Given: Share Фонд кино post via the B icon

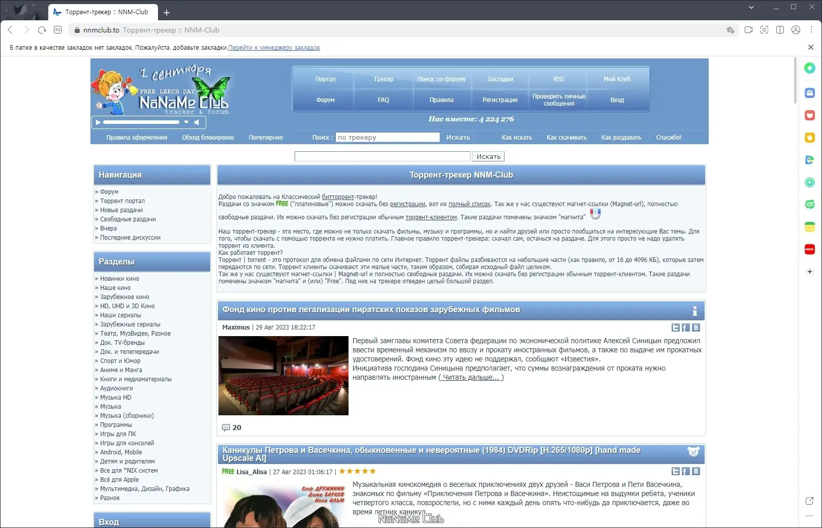Looking at the screenshot, I should coord(696,328).
